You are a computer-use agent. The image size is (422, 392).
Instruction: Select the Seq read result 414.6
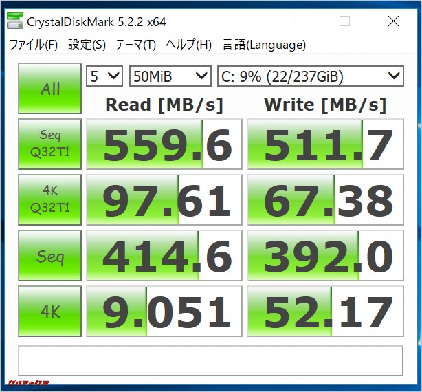click(x=164, y=256)
